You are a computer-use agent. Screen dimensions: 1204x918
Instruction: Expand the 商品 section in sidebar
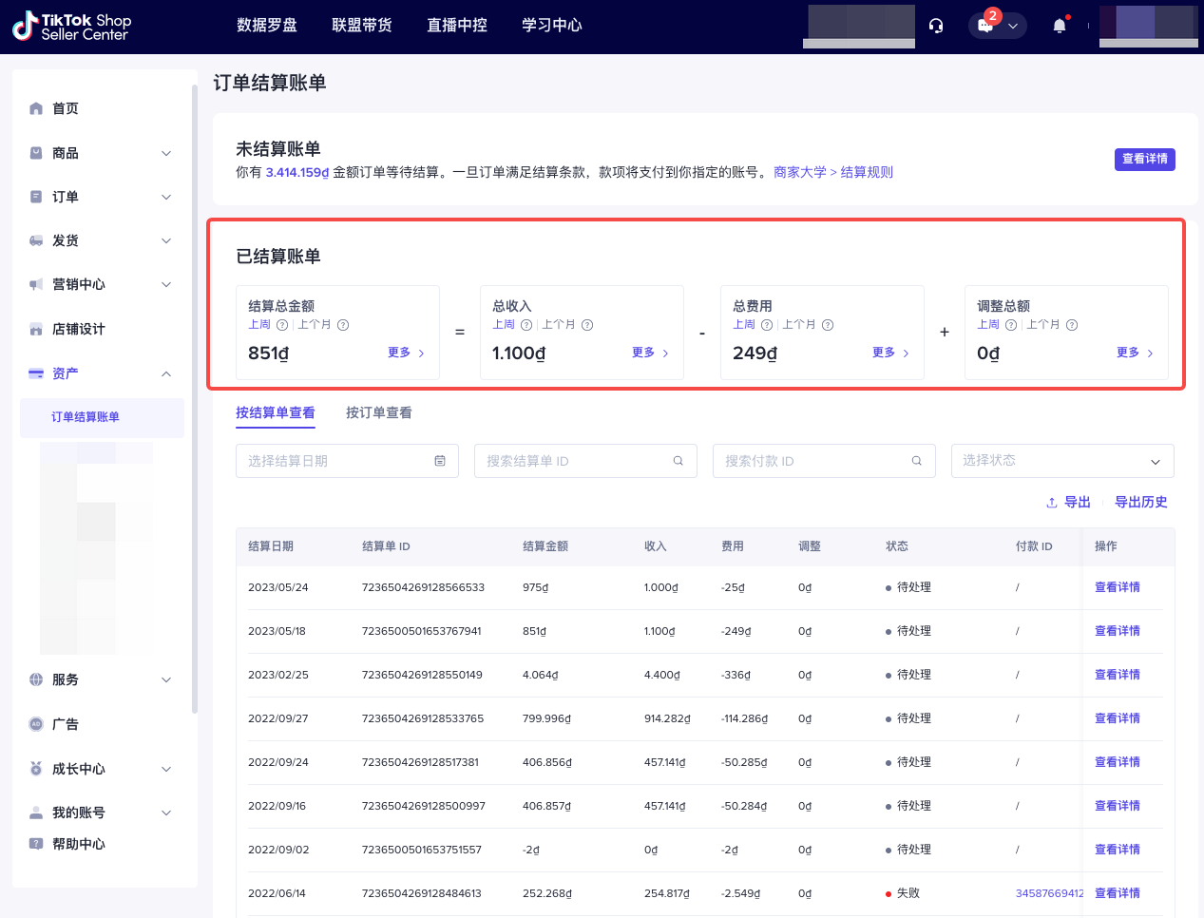pyautogui.click(x=166, y=152)
